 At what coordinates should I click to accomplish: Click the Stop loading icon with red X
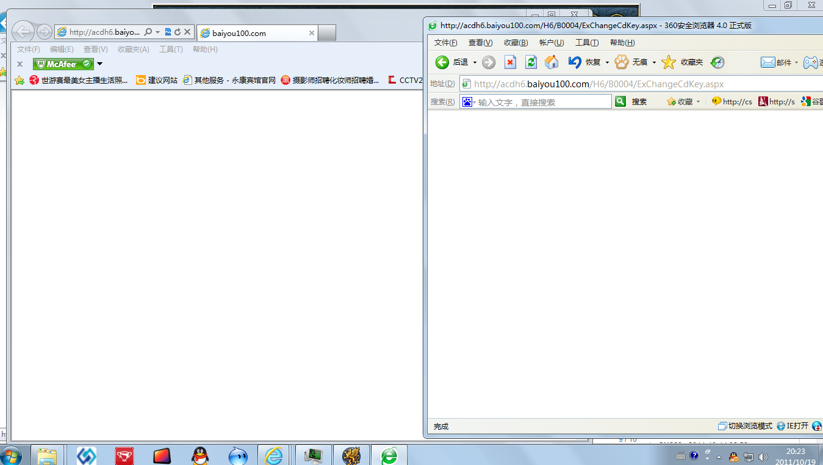[x=510, y=62]
